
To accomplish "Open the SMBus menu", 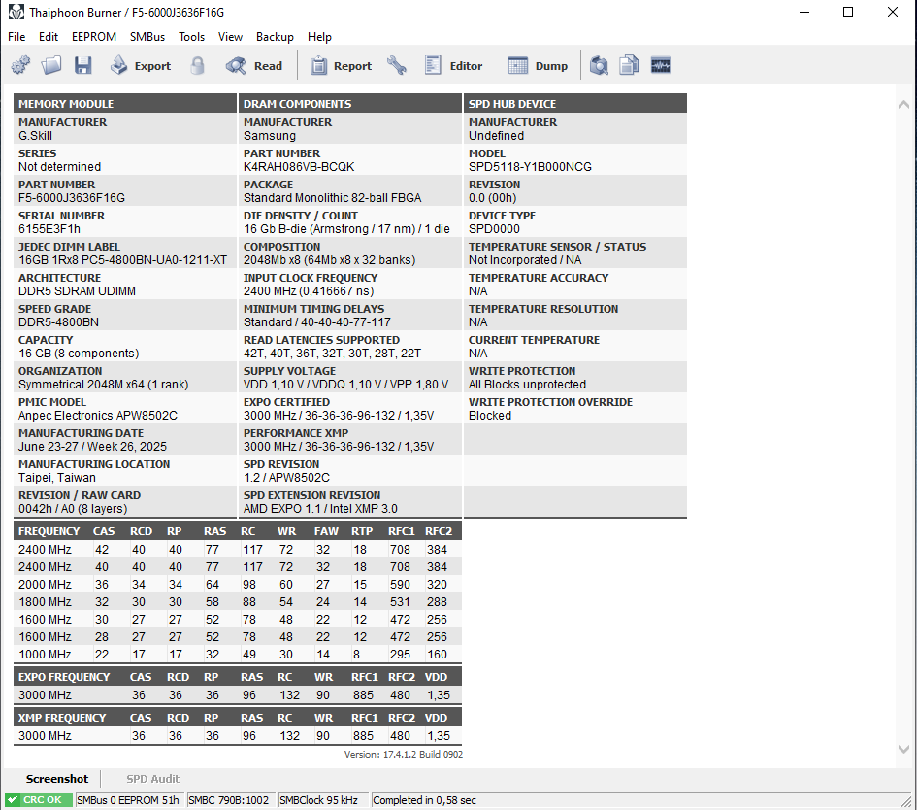I will click(x=147, y=37).
